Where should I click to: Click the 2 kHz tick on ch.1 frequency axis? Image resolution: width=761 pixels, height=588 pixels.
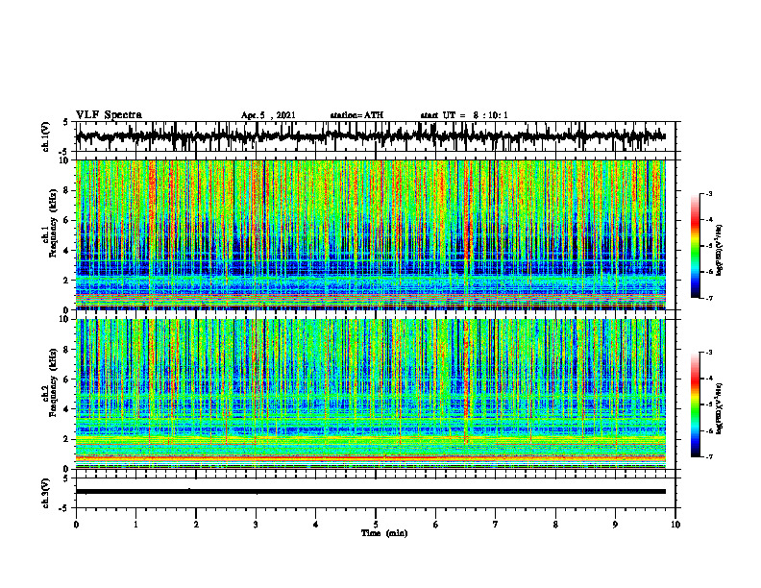pyautogui.click(x=67, y=281)
